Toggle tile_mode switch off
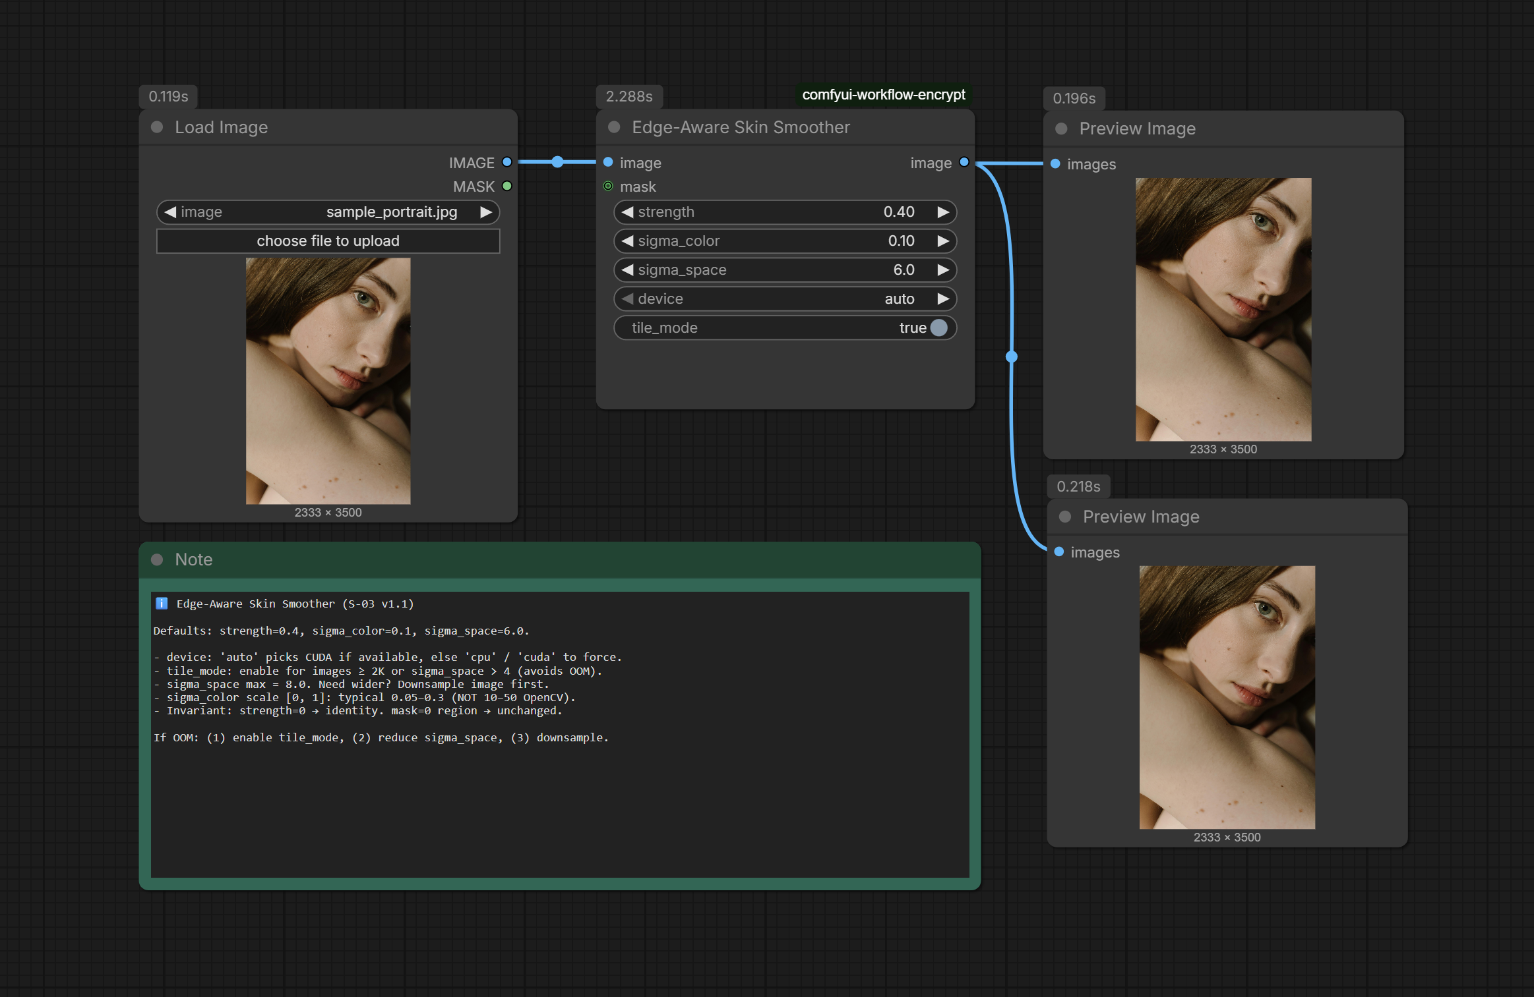1534x997 pixels. click(x=939, y=328)
